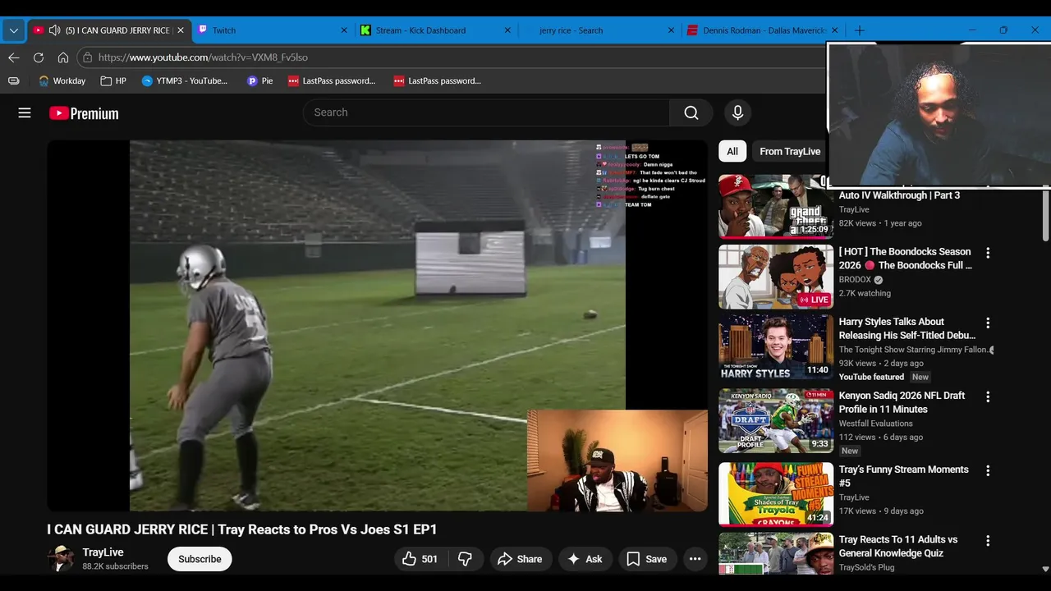Image resolution: width=1051 pixels, height=591 pixels.
Task: Open Tray's Funny Stream Moments #5 thumbnail
Action: tap(776, 494)
